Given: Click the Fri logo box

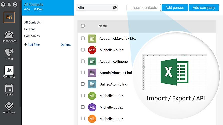Looking at the screenshot, I should 9,17.
